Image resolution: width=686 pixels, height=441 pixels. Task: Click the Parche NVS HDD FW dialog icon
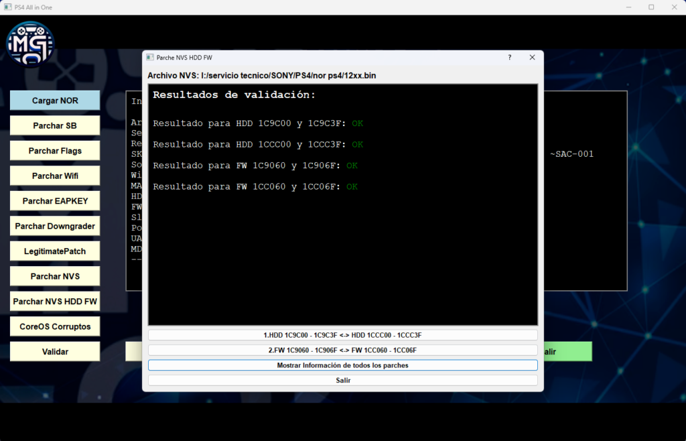click(150, 58)
